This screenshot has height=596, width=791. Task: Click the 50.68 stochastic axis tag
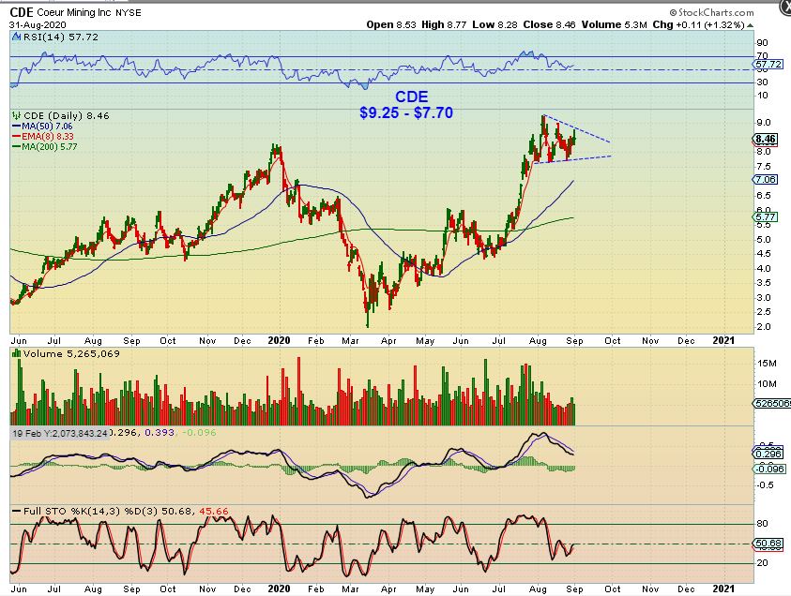point(768,544)
